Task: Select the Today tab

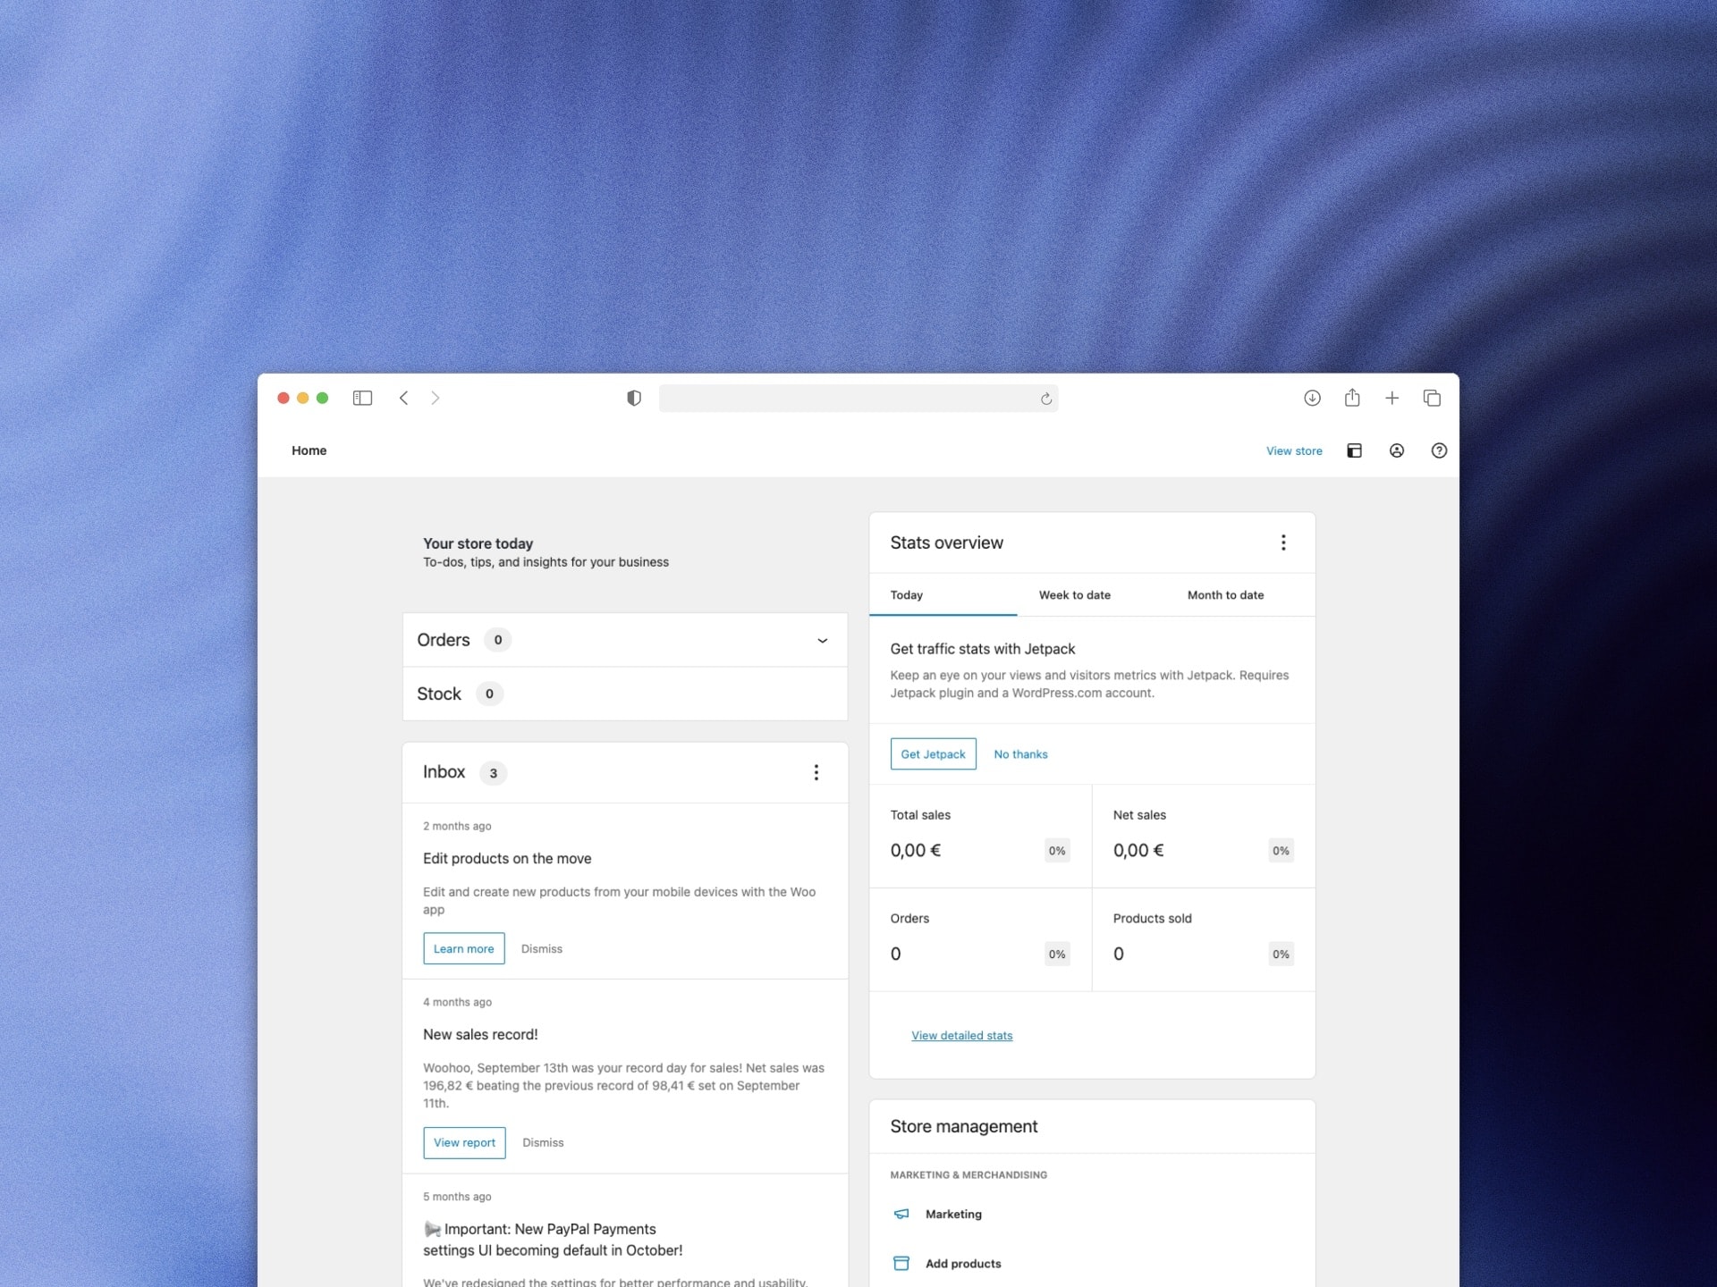Action: (x=943, y=594)
